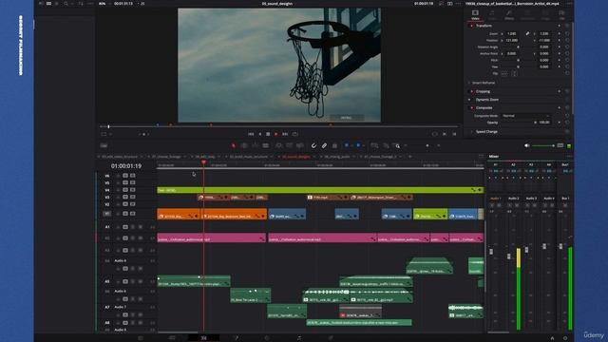Click the full extent zoom icon
This screenshot has height=342, width=608.
pyautogui.click(x=374, y=145)
